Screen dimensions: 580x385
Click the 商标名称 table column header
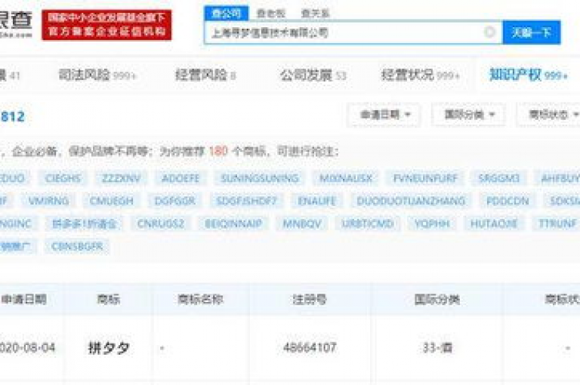[200, 299]
